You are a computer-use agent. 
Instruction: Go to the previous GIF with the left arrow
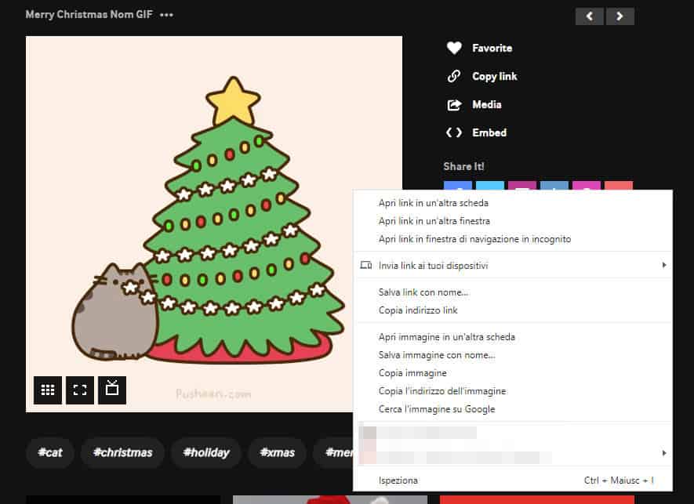590,16
